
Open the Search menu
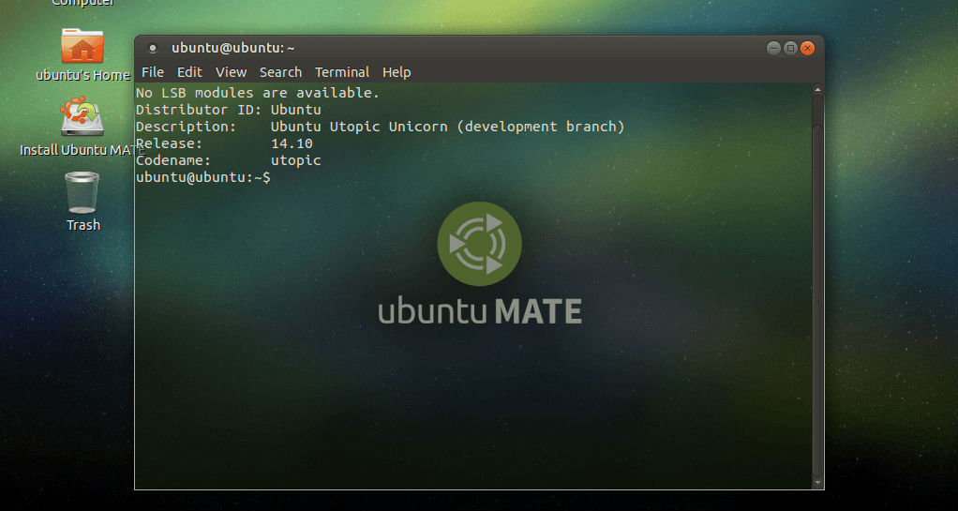click(280, 72)
